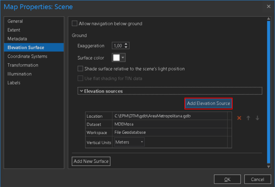The height and width of the screenshot is (187, 275).
Task: Toggle Shade surface relative to light position
Action: click(80, 69)
